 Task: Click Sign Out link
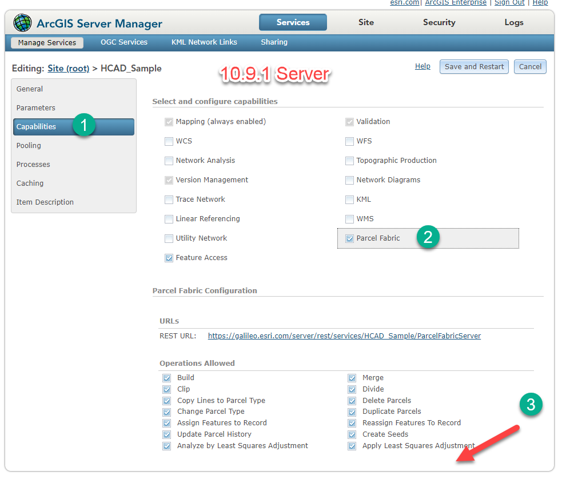(509, 2)
